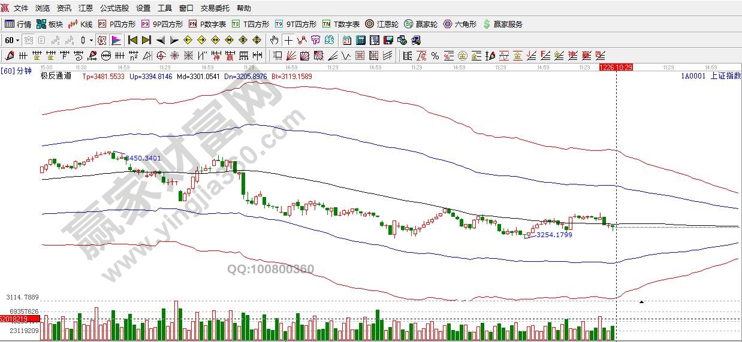Screen dimensions: 742x342
Task: Open the 公式选股 menu
Action: [114, 8]
